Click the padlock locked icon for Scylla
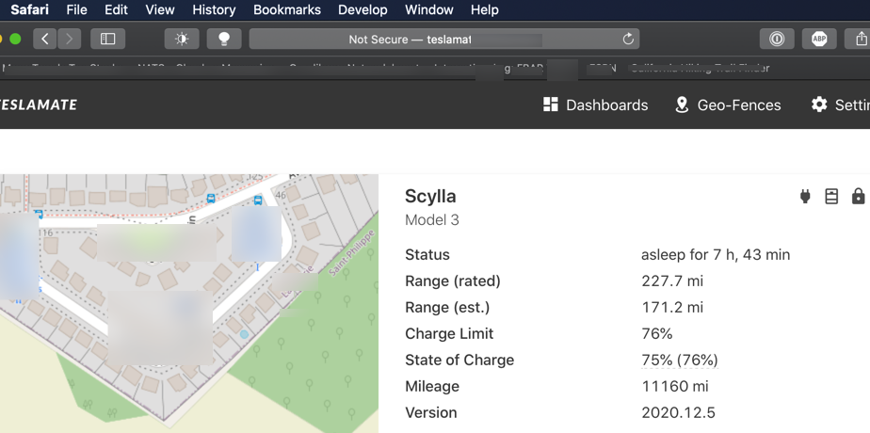 [x=858, y=196]
